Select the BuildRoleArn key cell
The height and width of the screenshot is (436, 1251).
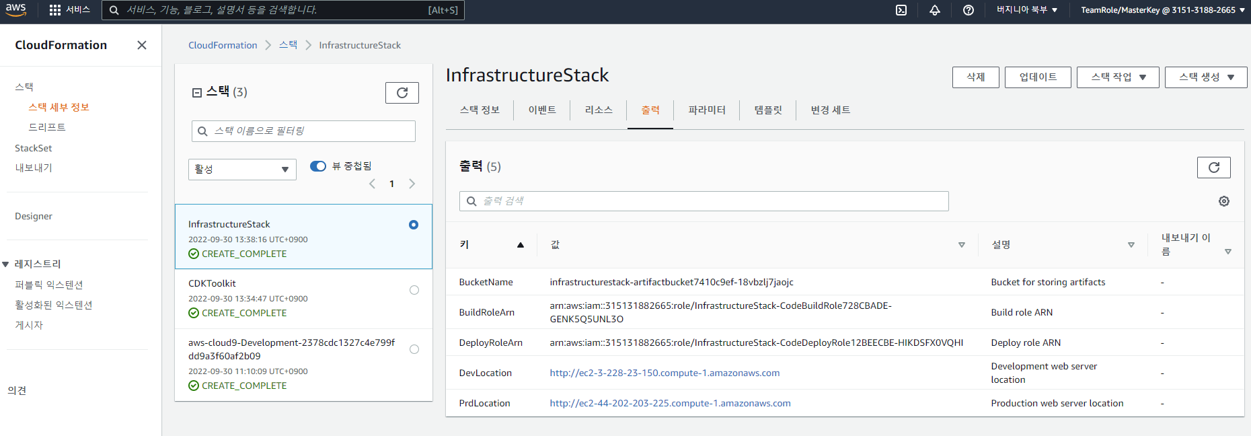point(487,312)
